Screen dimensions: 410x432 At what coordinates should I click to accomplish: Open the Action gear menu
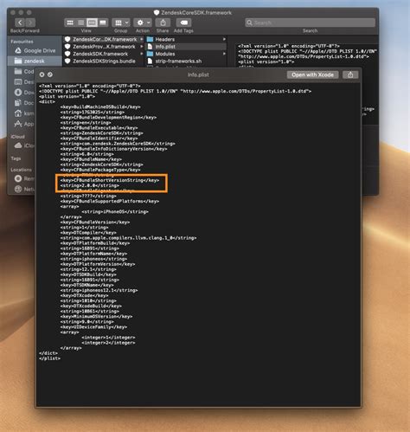tap(143, 23)
